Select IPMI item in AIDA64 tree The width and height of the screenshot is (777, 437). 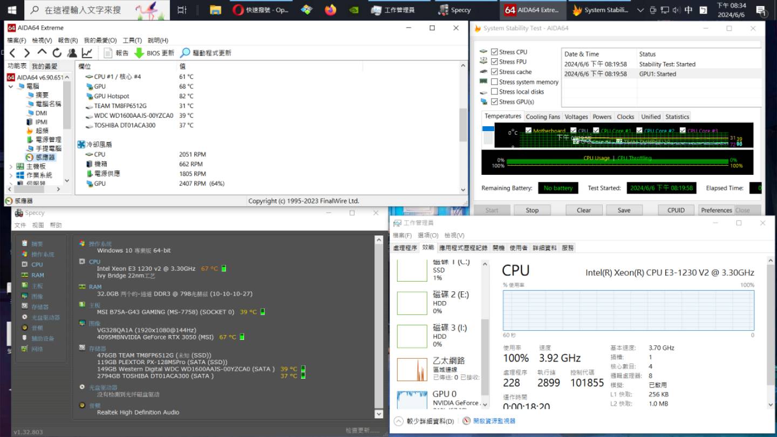click(37, 122)
